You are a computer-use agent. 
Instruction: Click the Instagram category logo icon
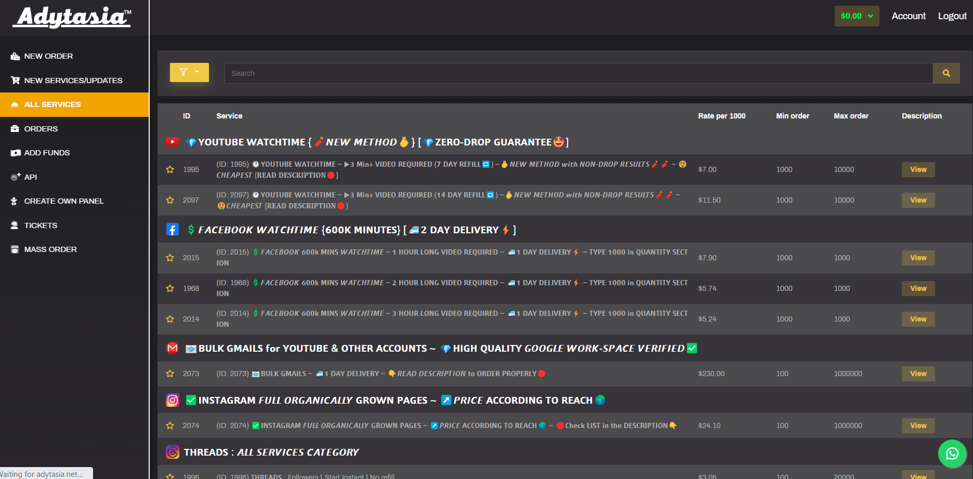click(x=173, y=400)
